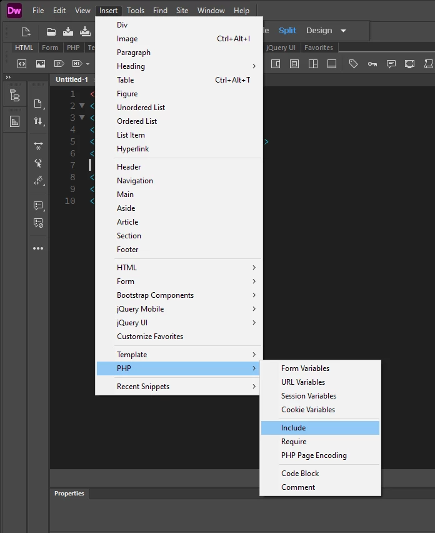Image resolution: width=435 pixels, height=533 pixels.
Task: Expand the HTML submenu in Insert menu
Action: pos(179,268)
